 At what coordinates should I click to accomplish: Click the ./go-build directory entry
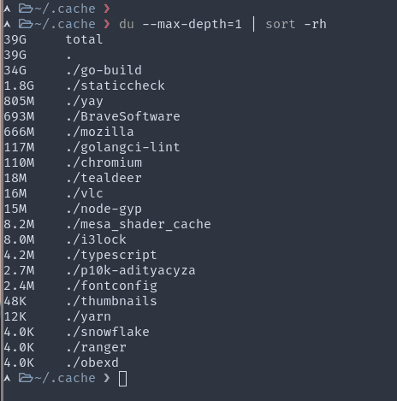point(104,70)
